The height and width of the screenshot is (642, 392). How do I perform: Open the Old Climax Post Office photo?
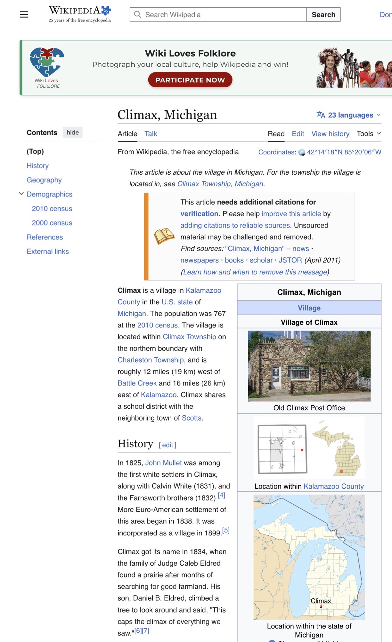[x=309, y=366]
